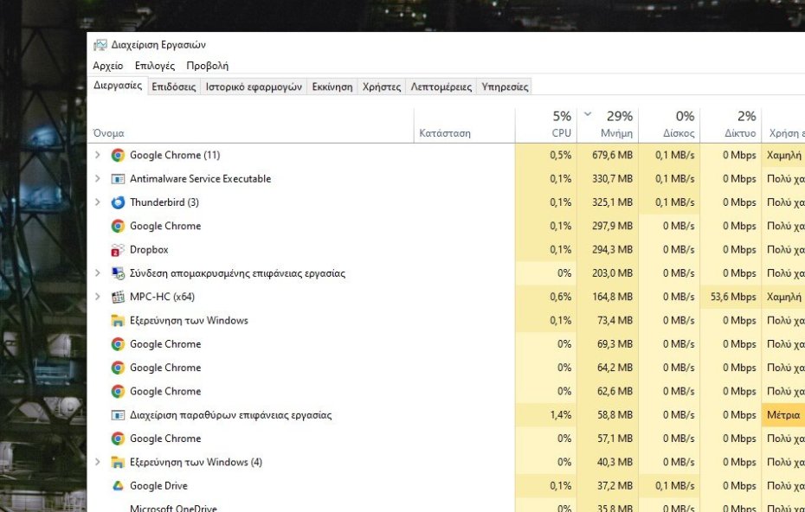Screen dimensions: 805x512
Task: Click the Εξερεύνηση των Windows (4) icon
Action: (118, 462)
